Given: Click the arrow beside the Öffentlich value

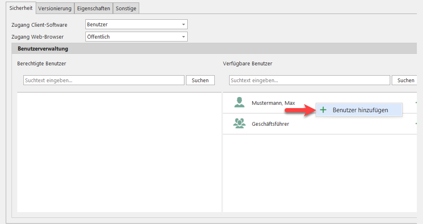Looking at the screenshot, I should (183, 37).
